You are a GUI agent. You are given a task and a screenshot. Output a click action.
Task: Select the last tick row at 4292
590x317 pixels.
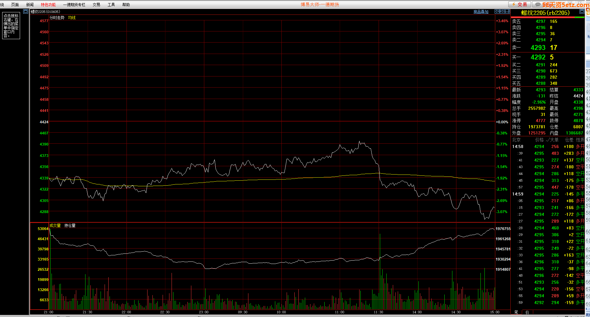548,303
